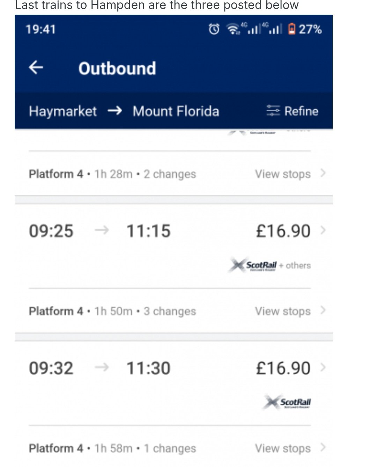The width and height of the screenshot is (377, 467).
Task: Tap the Wi-Fi signal status icon
Action: point(234,29)
